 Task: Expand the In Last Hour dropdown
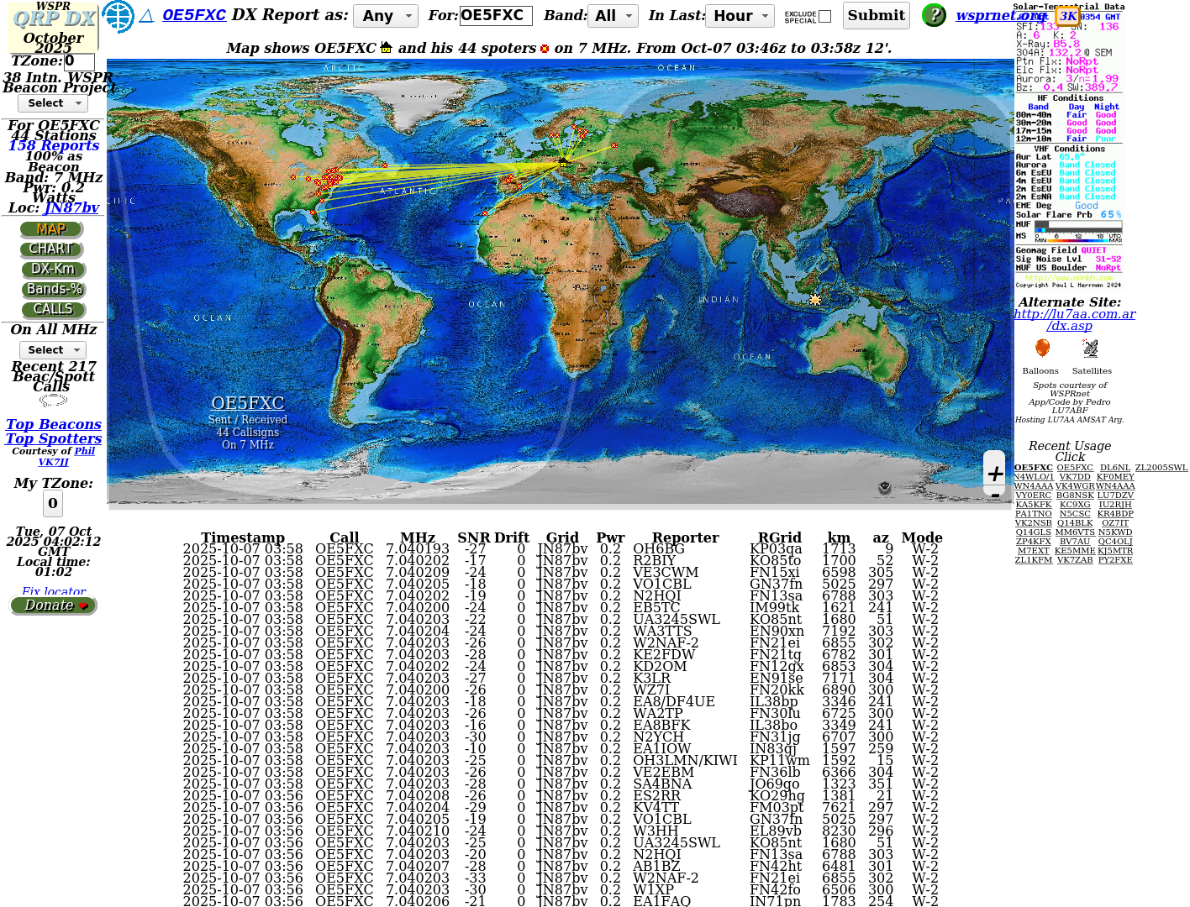coord(740,16)
